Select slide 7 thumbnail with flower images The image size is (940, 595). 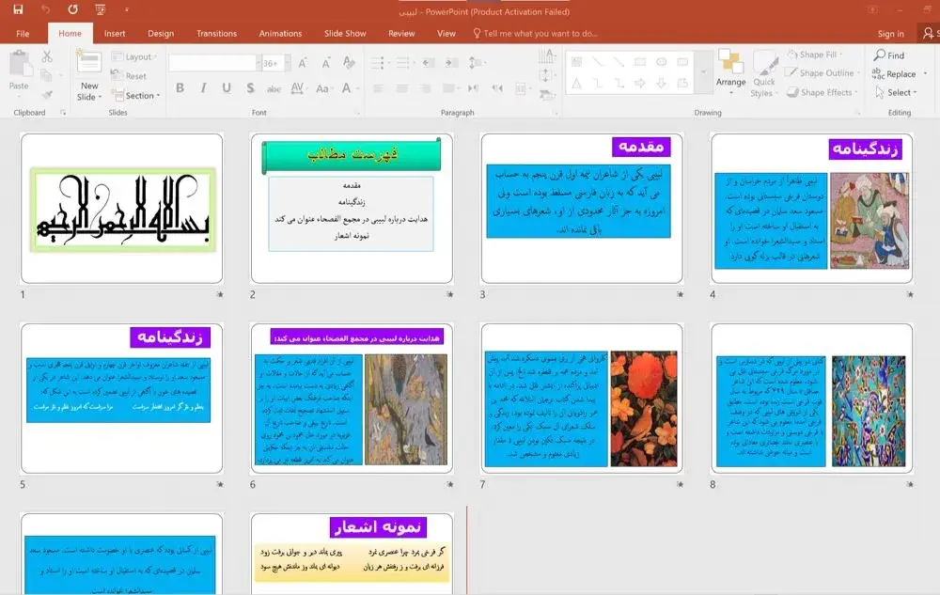580,404
